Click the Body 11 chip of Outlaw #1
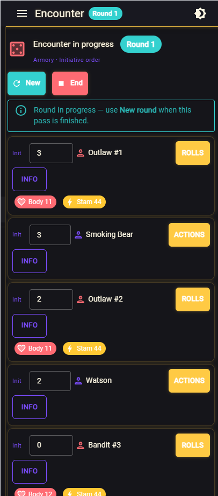This screenshot has height=496, width=218. coord(35,202)
